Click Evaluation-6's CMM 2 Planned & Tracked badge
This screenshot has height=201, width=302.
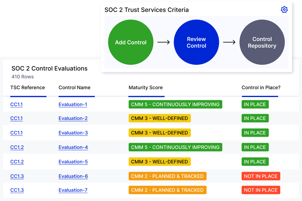[168, 176]
